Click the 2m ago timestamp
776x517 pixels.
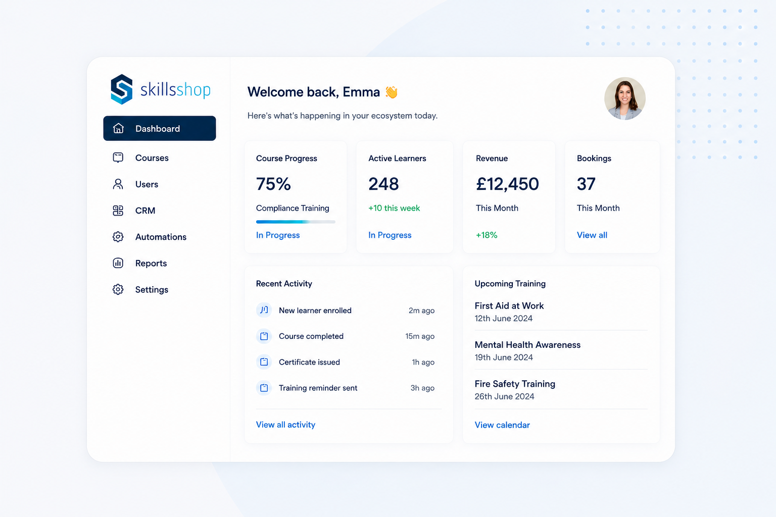click(421, 311)
